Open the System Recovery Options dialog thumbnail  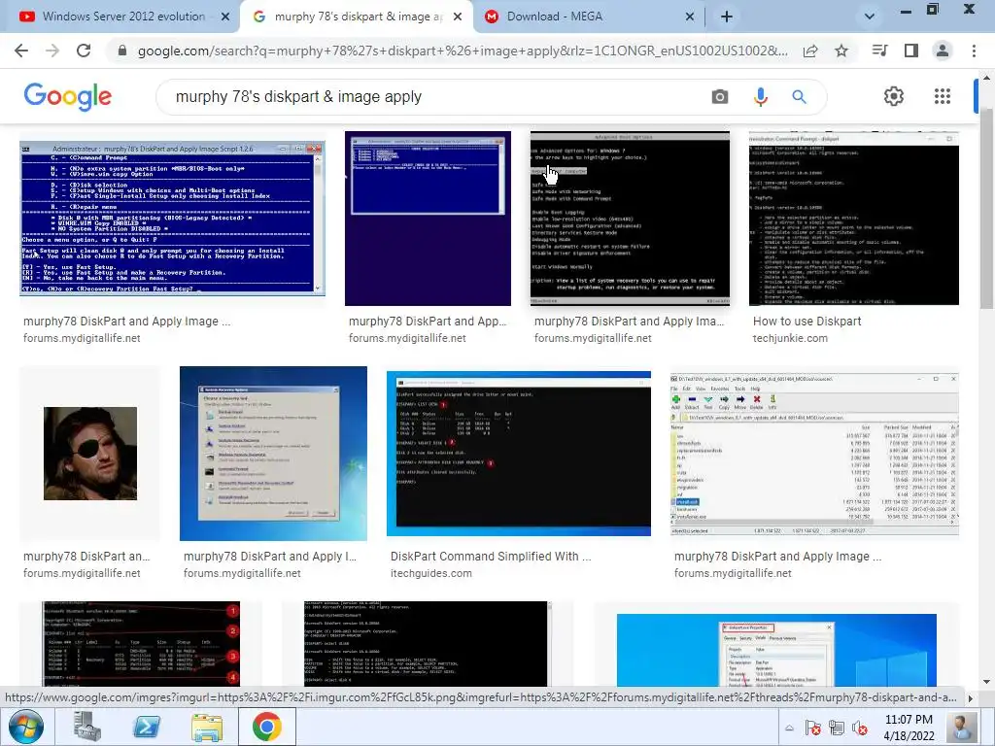coord(273,454)
